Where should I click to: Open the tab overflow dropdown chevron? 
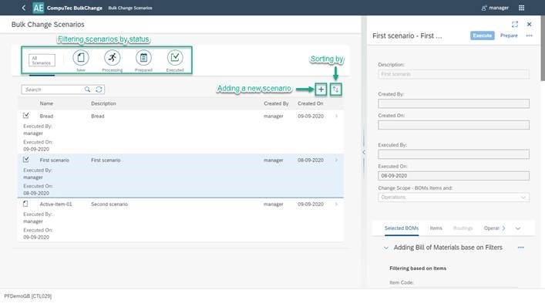(x=518, y=228)
